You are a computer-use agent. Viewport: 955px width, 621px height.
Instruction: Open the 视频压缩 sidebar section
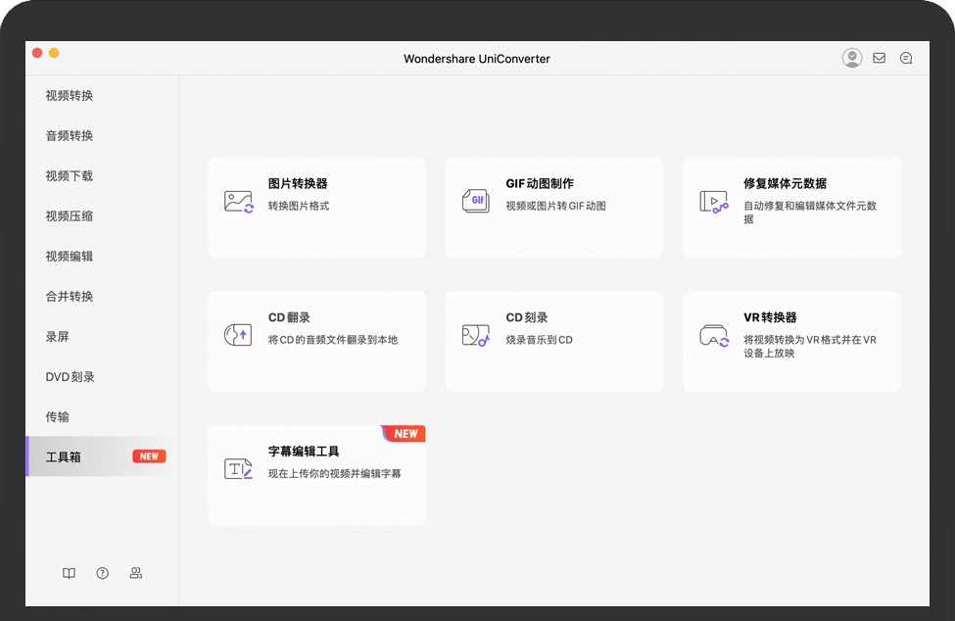tap(70, 216)
